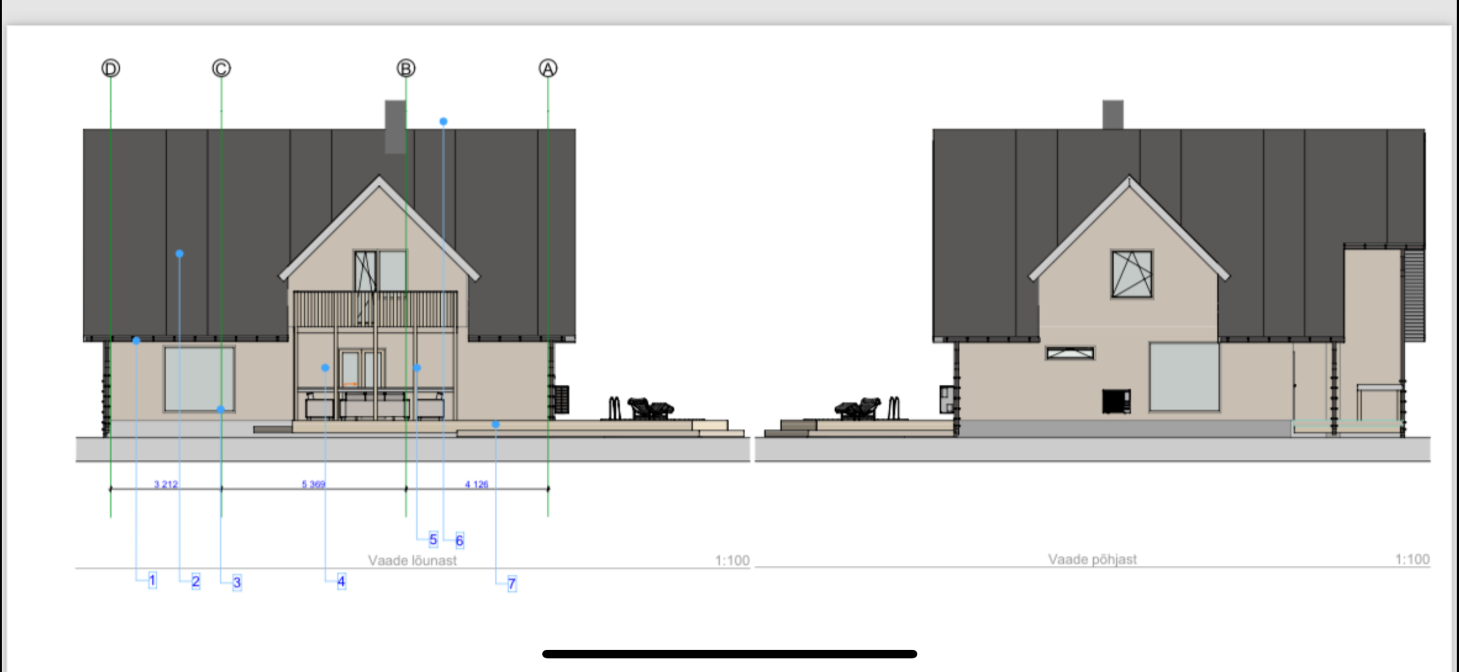Click the 3 212 dimension text
Image resolution: width=1459 pixels, height=672 pixels.
tap(166, 484)
